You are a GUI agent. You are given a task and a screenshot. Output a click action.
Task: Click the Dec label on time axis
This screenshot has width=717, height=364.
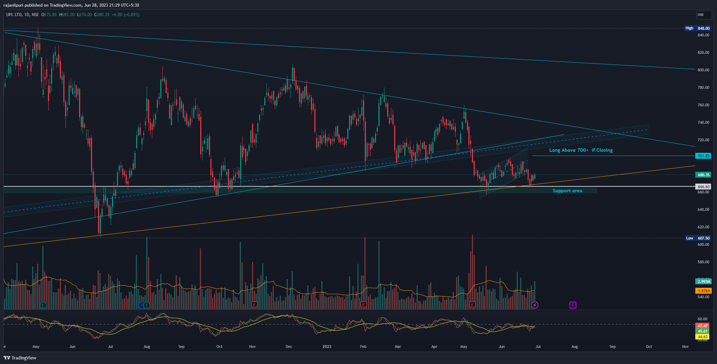289,347
